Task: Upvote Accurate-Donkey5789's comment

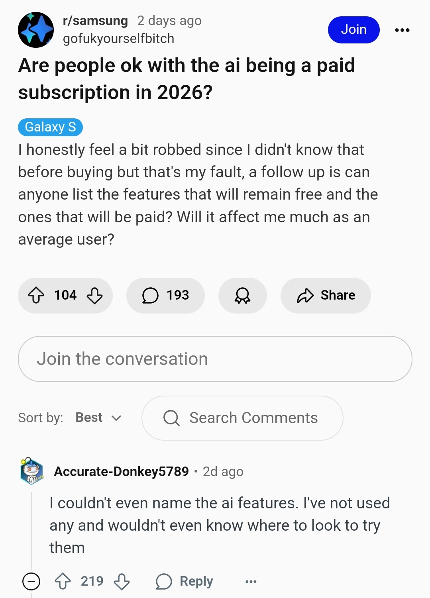Action: point(63,581)
